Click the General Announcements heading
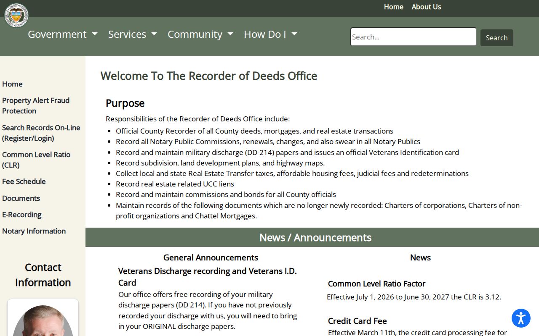 click(211, 257)
